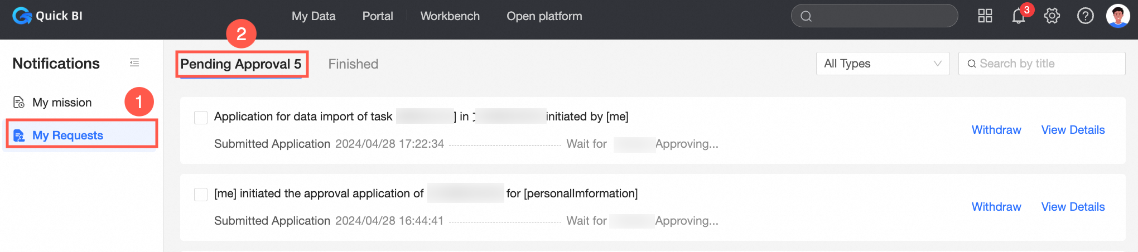Withdraw the data import application

tap(996, 130)
